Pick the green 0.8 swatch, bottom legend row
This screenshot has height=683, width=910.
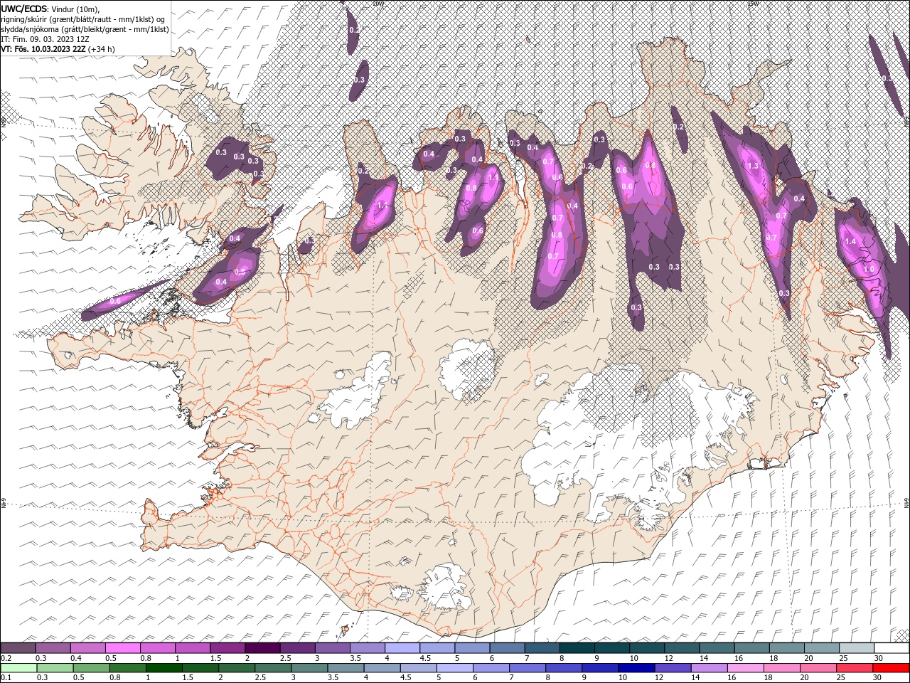(127, 668)
